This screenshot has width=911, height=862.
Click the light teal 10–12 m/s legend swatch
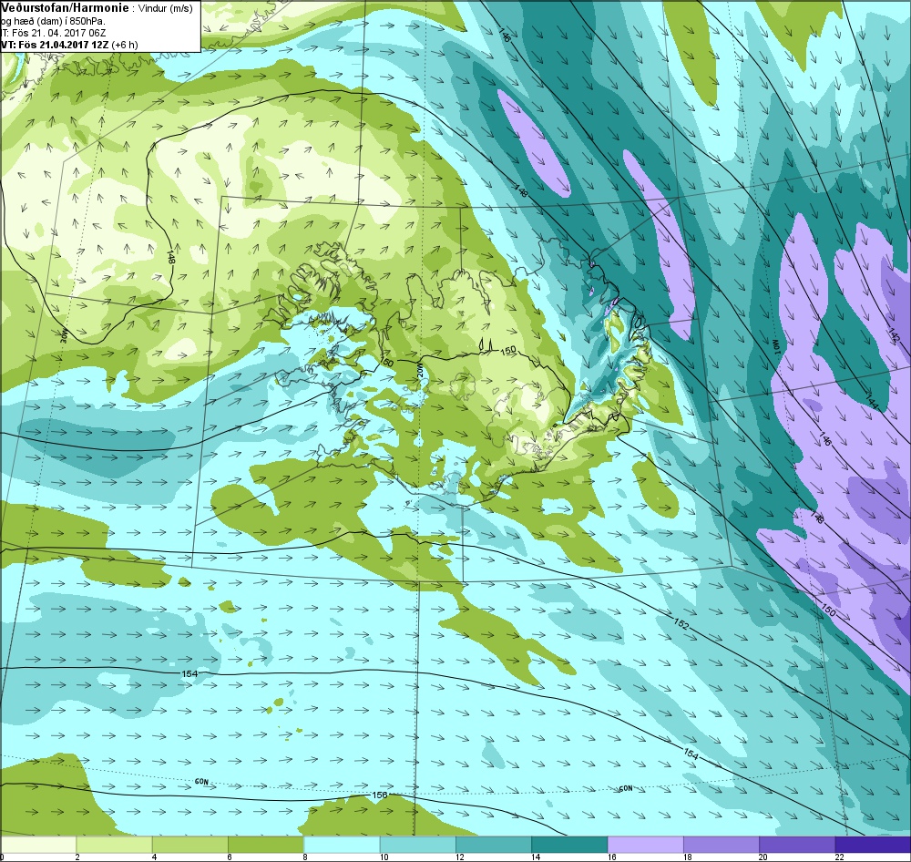click(418, 844)
